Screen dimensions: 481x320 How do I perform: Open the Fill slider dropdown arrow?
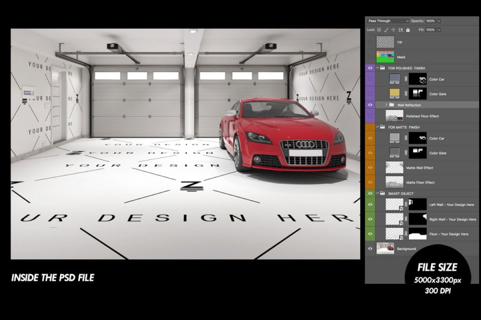pyautogui.click(x=440, y=29)
